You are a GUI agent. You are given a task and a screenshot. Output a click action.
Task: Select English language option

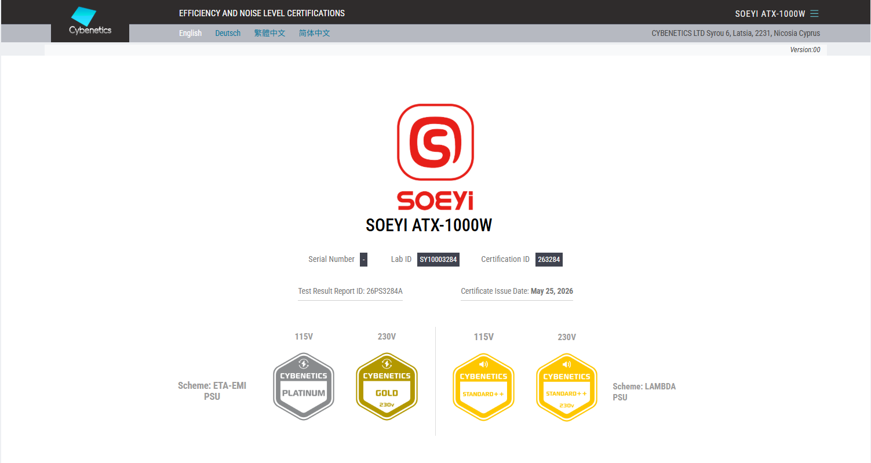click(x=190, y=33)
